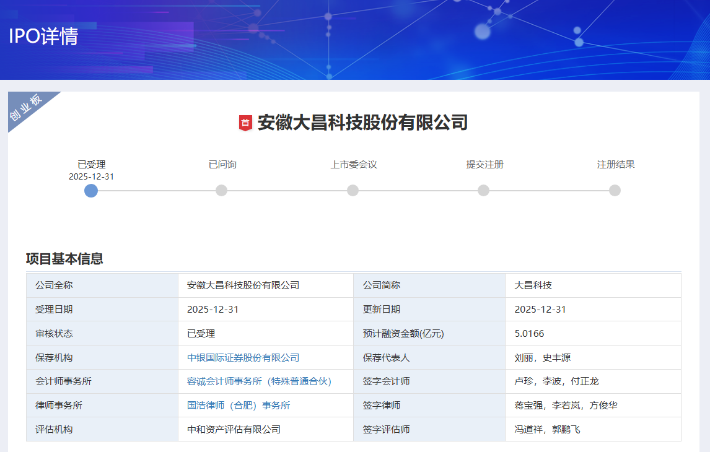The image size is (710, 452).
Task: Click the 已受理 stage text label
Action: click(91, 165)
